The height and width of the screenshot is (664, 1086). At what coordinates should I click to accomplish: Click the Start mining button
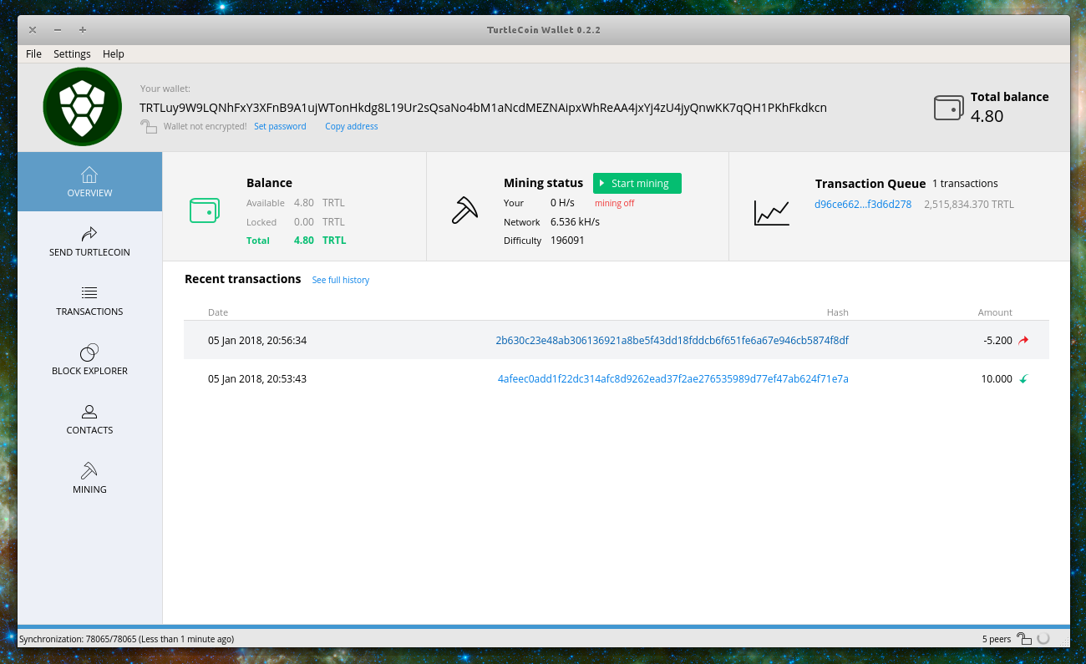coord(637,183)
